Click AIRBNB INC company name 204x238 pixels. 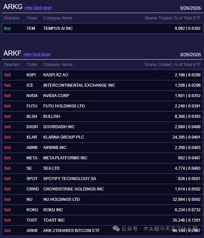[x=55, y=148]
